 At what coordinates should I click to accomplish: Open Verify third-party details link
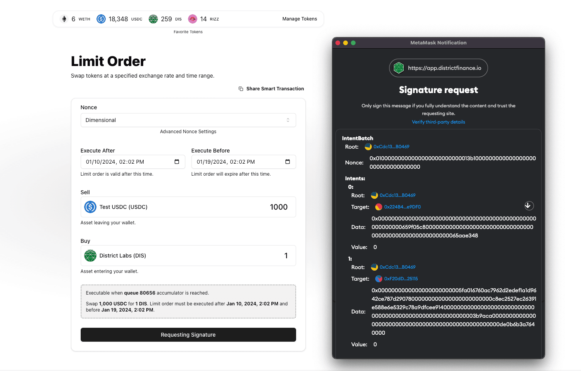[x=439, y=122]
